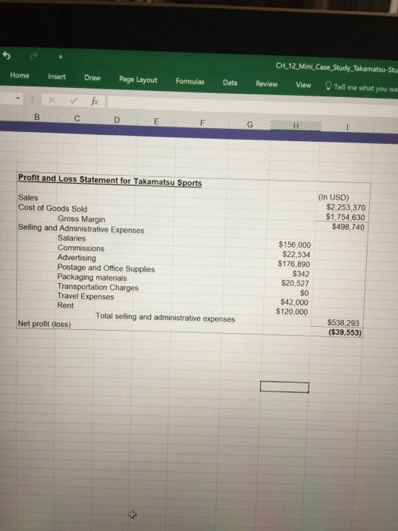The image size is (398, 531).
Task: Select column H header
Action: [x=296, y=126]
